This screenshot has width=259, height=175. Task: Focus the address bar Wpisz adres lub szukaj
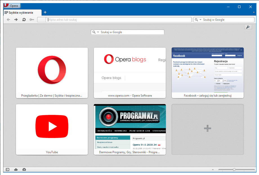pos(119,20)
